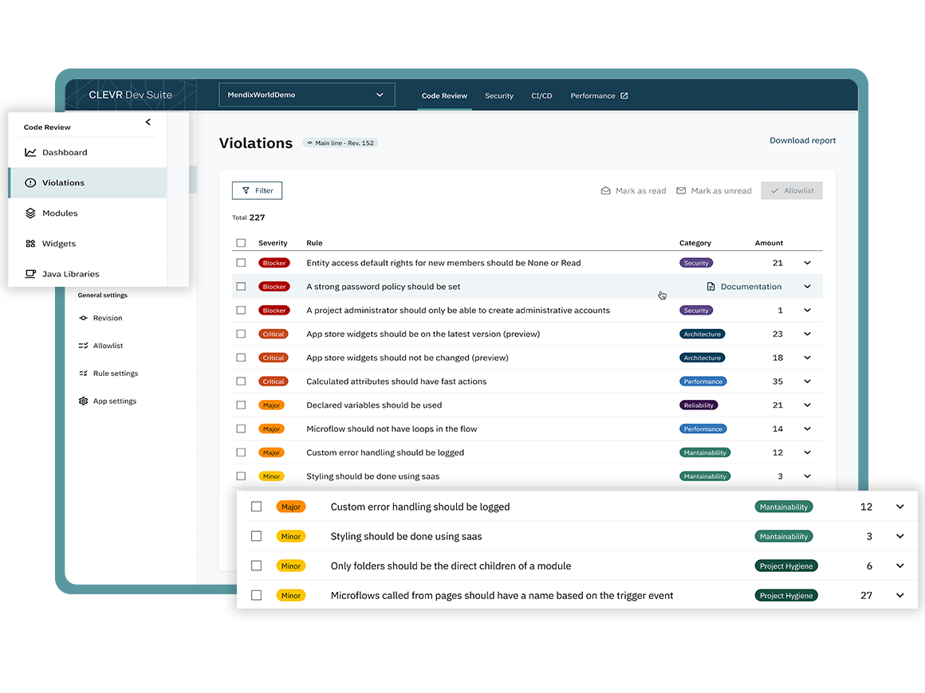
Task: Click the rule text 'Declared variables should be used'
Action: (x=374, y=405)
